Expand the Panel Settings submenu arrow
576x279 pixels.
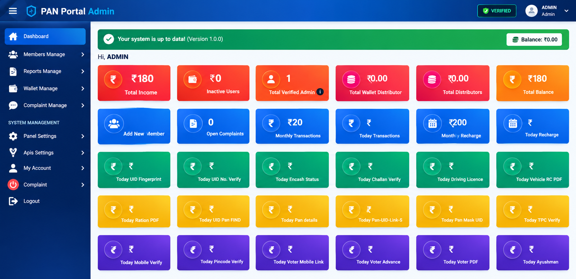[x=83, y=136]
